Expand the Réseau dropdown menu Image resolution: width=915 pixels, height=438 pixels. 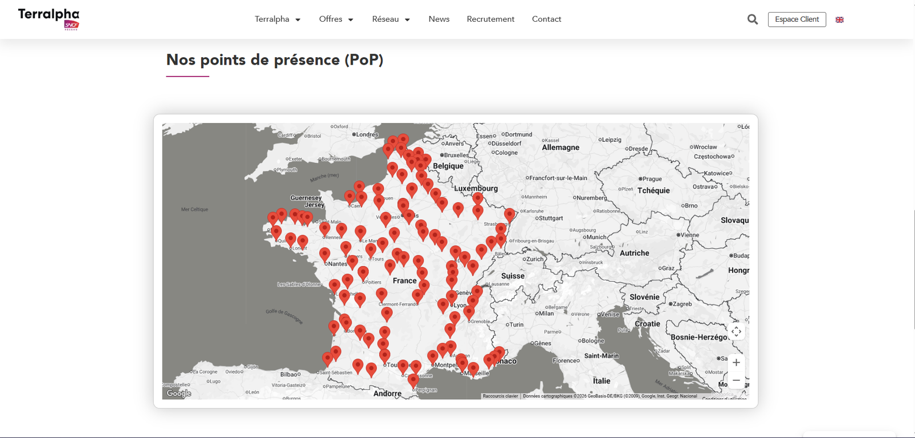(x=391, y=19)
